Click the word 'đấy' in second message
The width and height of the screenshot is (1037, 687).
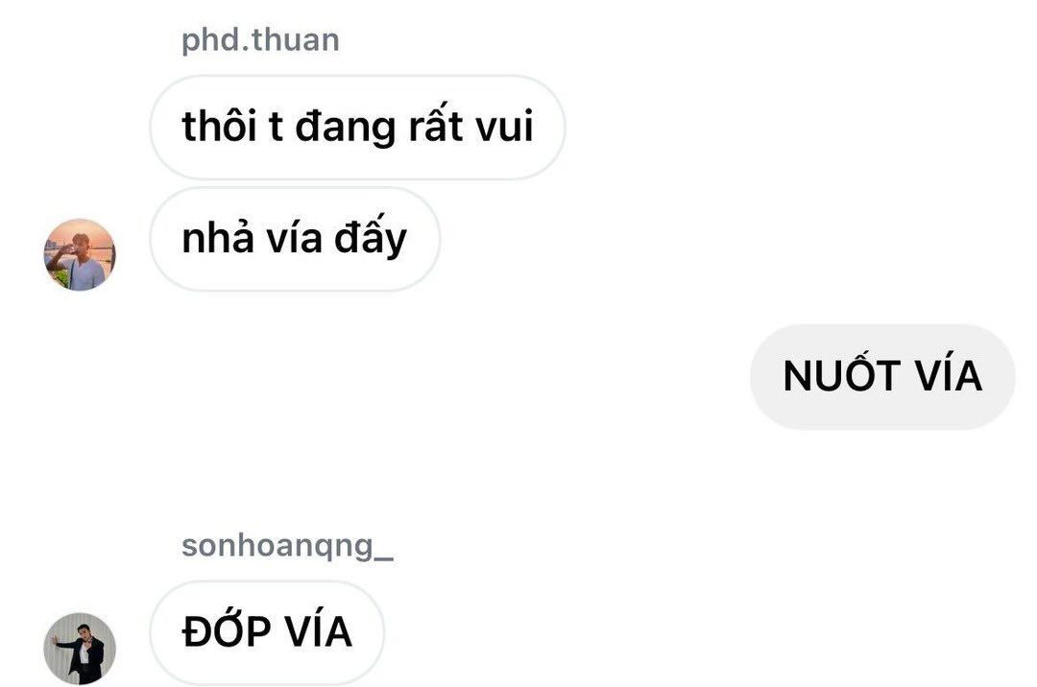[371, 238]
